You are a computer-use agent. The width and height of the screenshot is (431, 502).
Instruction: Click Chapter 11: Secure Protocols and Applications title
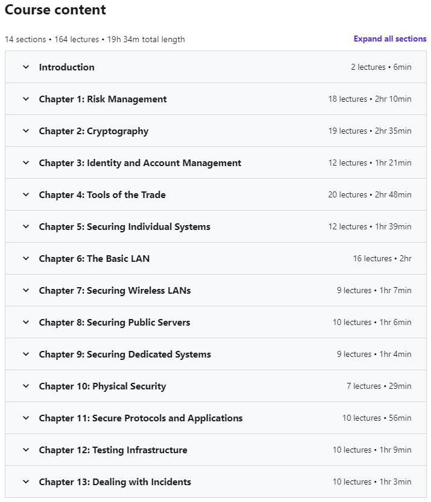(141, 418)
